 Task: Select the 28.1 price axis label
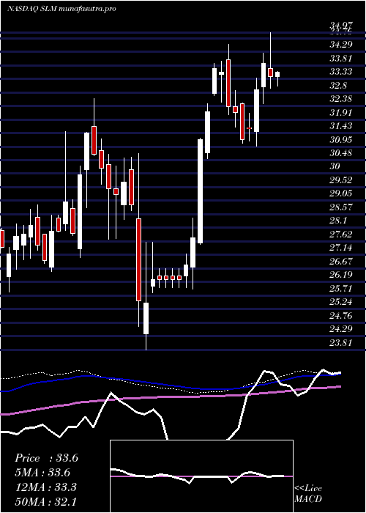click(x=338, y=221)
